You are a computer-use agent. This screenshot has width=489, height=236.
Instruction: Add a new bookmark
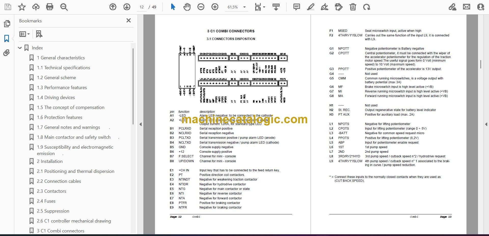pos(39,34)
